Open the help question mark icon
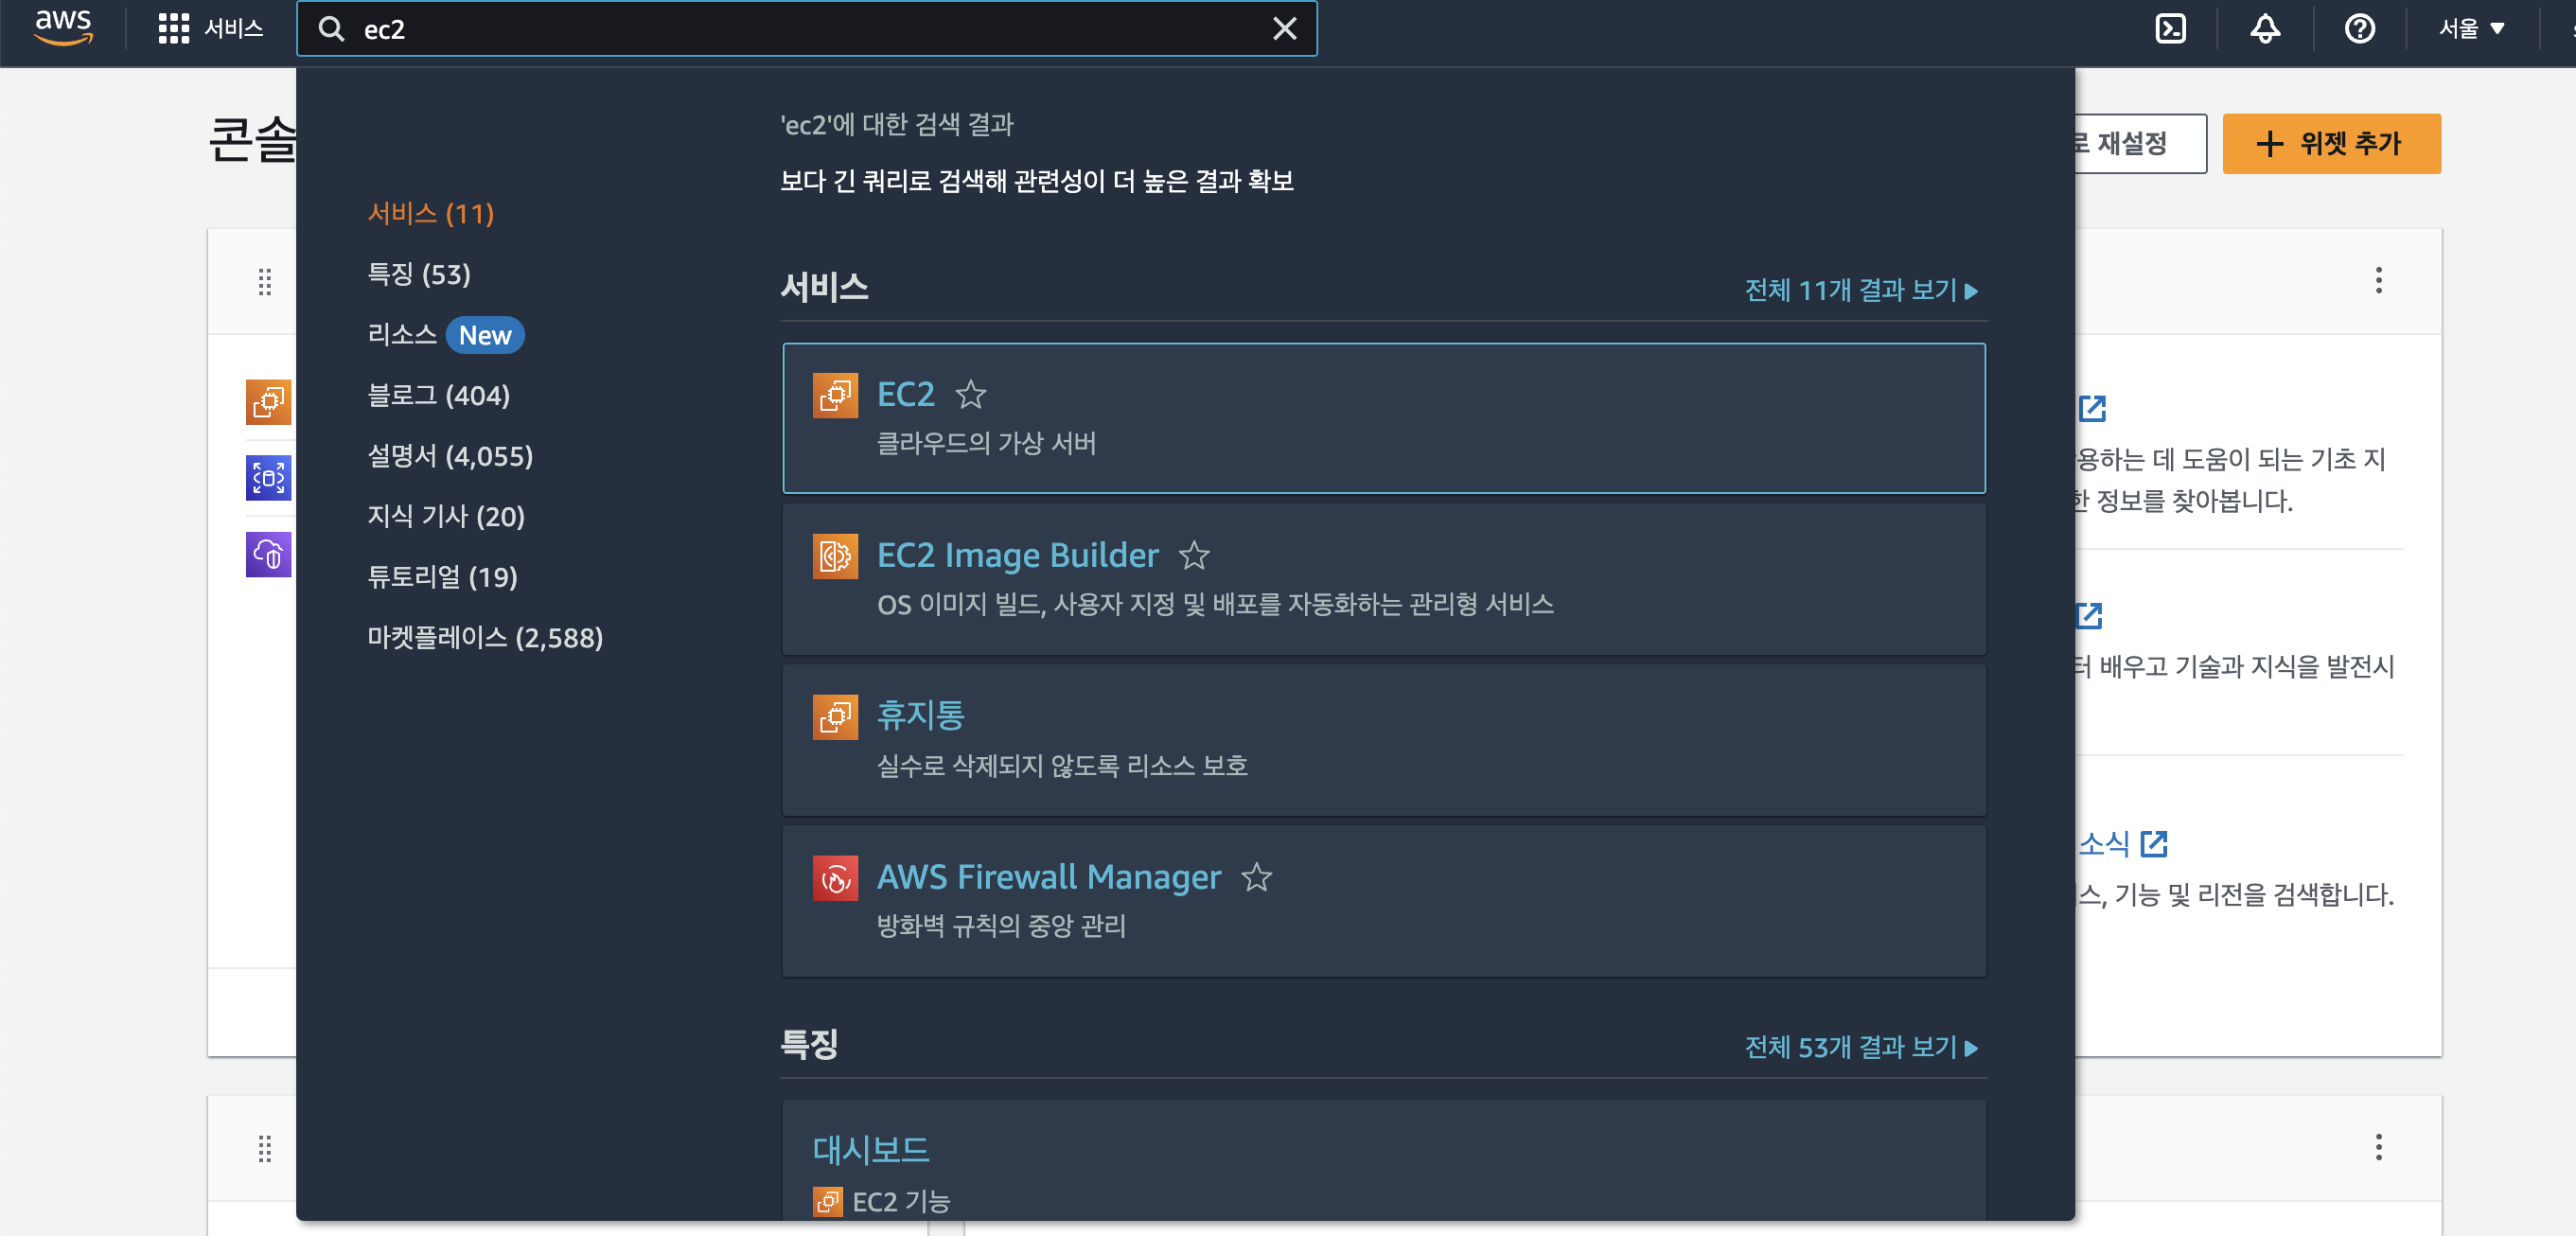Image resolution: width=2576 pixels, height=1236 pixels. pos(2359,28)
